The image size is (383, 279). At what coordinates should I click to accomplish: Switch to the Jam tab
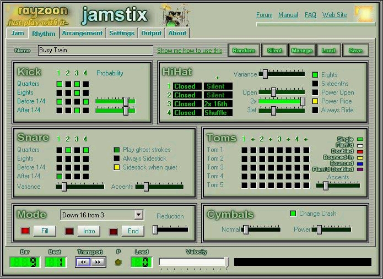[18, 33]
